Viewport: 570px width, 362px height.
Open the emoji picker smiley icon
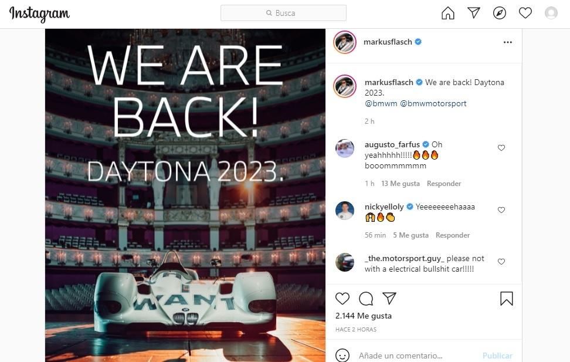(x=342, y=356)
